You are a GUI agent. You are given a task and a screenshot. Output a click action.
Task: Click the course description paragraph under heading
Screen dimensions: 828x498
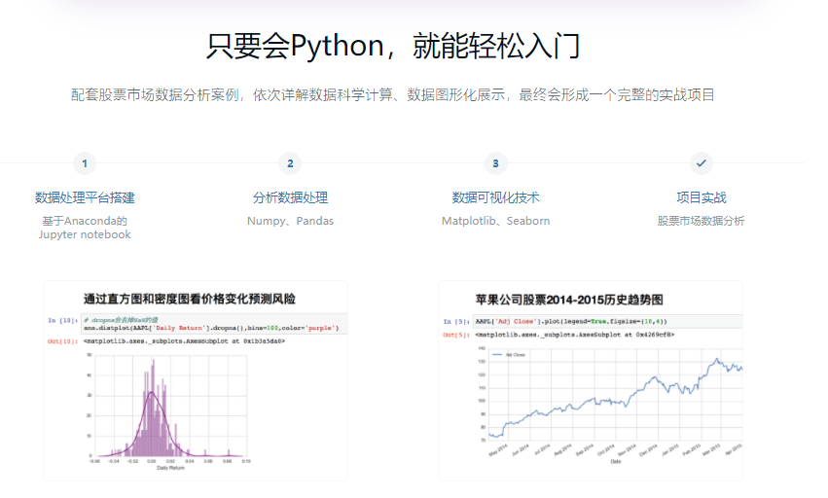click(393, 95)
